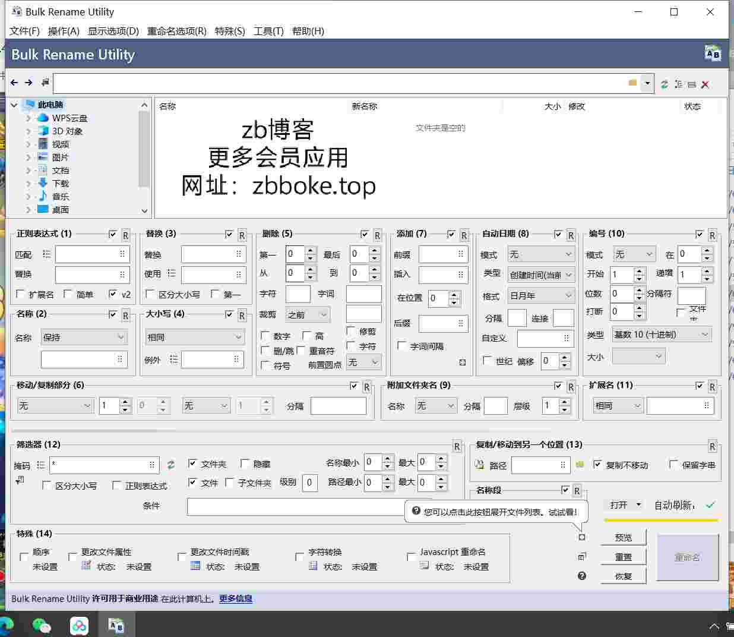734x637 pixels.
Task: Reset the 筛选器 (12) section with R
Action: (457, 446)
